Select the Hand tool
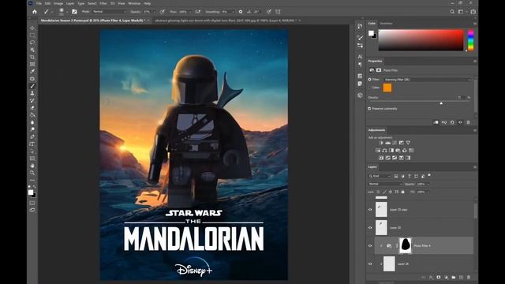 point(32,166)
